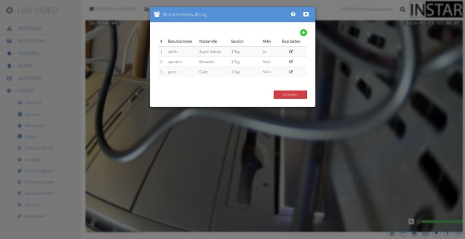Click the INSTAR logo
Screen dimensions: 465x239
(x=437, y=10)
